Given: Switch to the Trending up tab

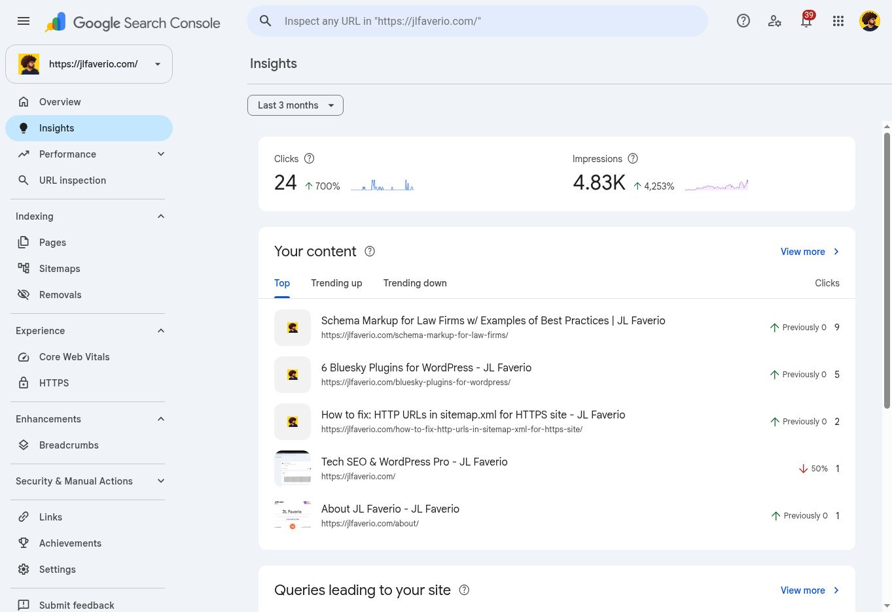Looking at the screenshot, I should [x=336, y=283].
